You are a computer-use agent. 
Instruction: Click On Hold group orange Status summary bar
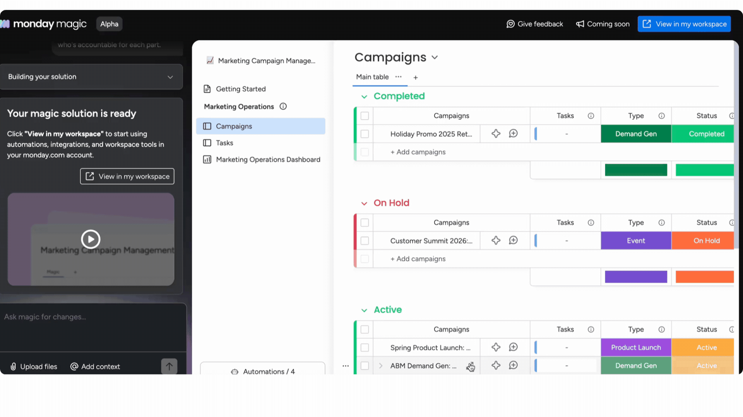click(x=705, y=277)
